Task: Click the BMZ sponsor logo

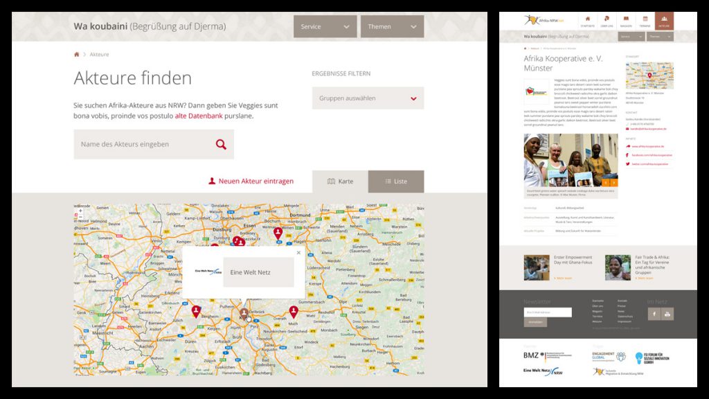Action: click(x=548, y=356)
